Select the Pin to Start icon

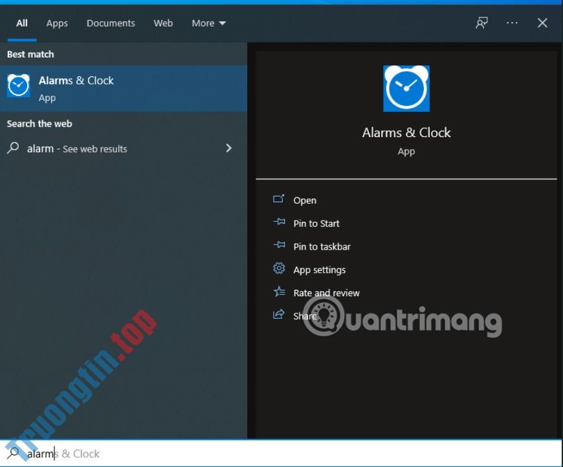[279, 223]
